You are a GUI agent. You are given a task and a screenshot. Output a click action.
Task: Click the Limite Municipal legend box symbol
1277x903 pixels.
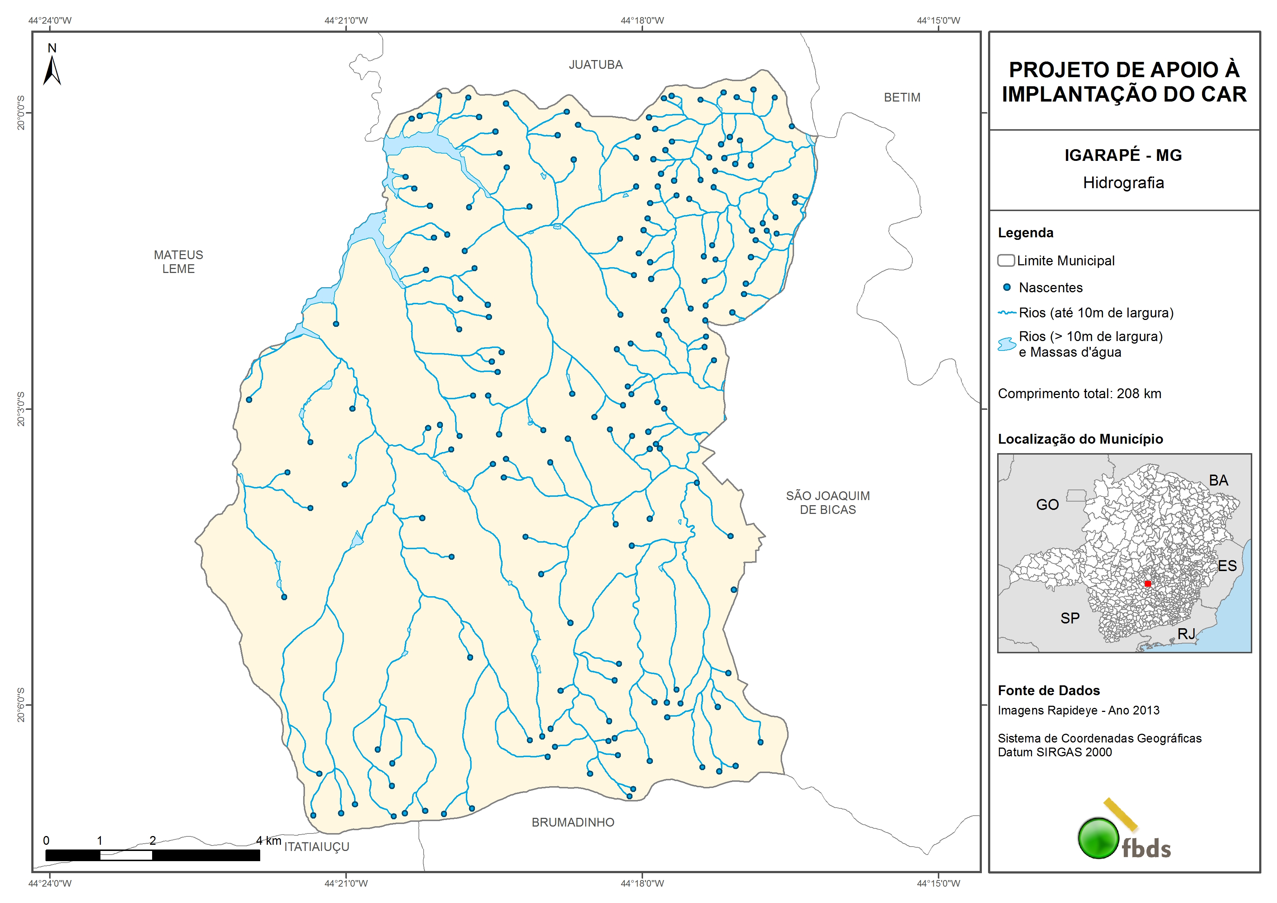click(1006, 260)
